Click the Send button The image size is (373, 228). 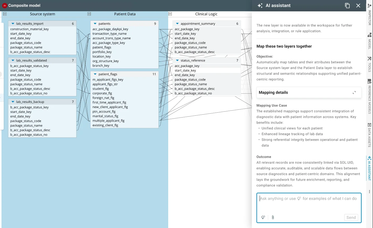tap(351, 217)
